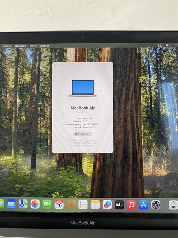Viewport: 178px width, 238px height.
Task: Click the keyboard input source indicator
Action: 160,45
